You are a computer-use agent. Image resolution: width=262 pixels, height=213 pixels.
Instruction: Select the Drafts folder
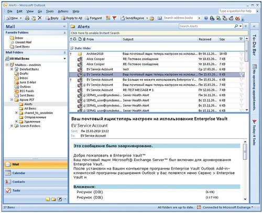click(x=24, y=74)
